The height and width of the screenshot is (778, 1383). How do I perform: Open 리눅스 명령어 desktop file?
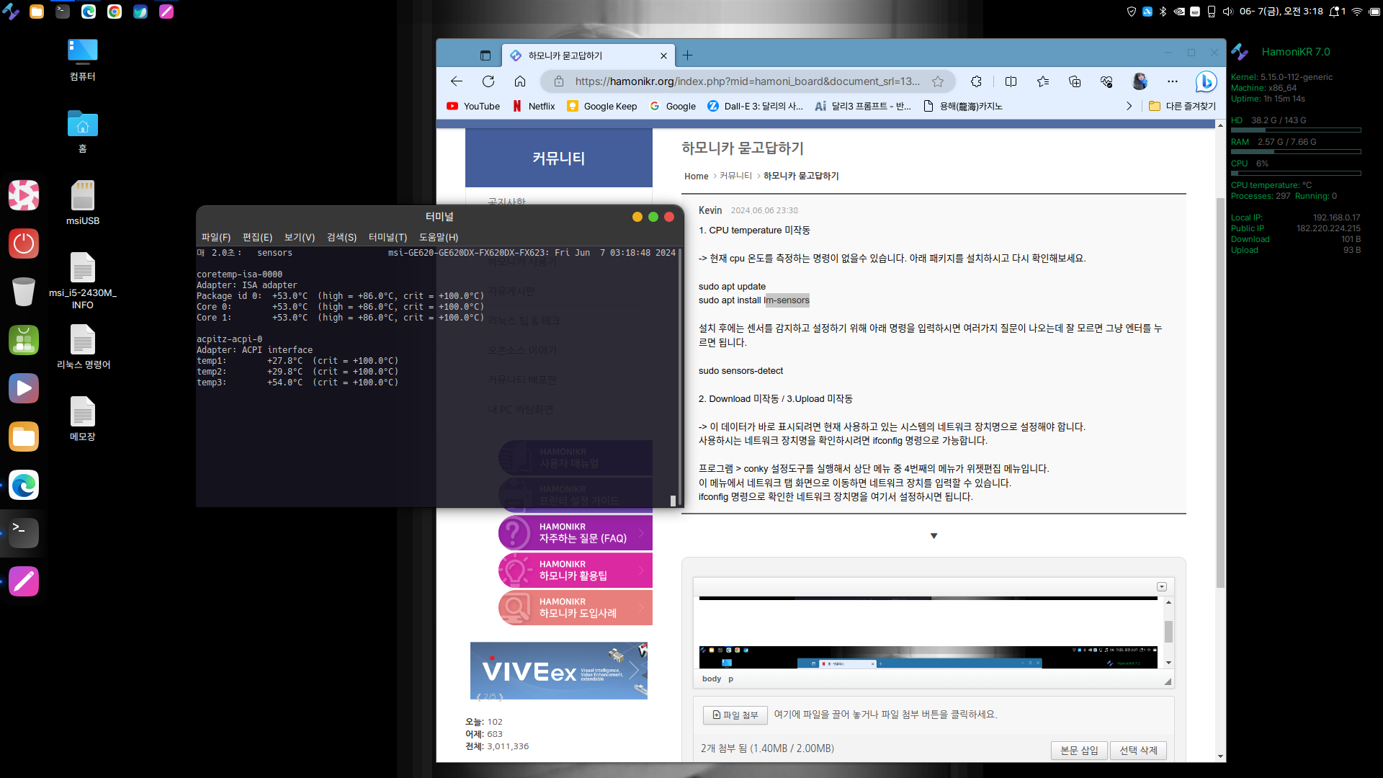point(83,346)
